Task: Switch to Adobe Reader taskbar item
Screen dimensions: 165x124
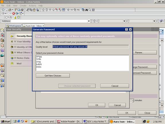Action: 69,122
